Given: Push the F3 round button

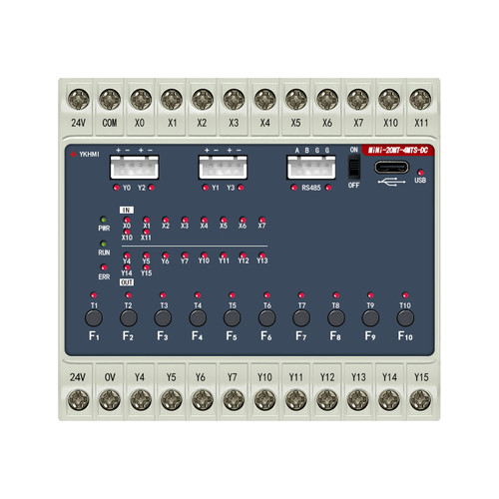Looking at the screenshot, I should click(163, 317).
